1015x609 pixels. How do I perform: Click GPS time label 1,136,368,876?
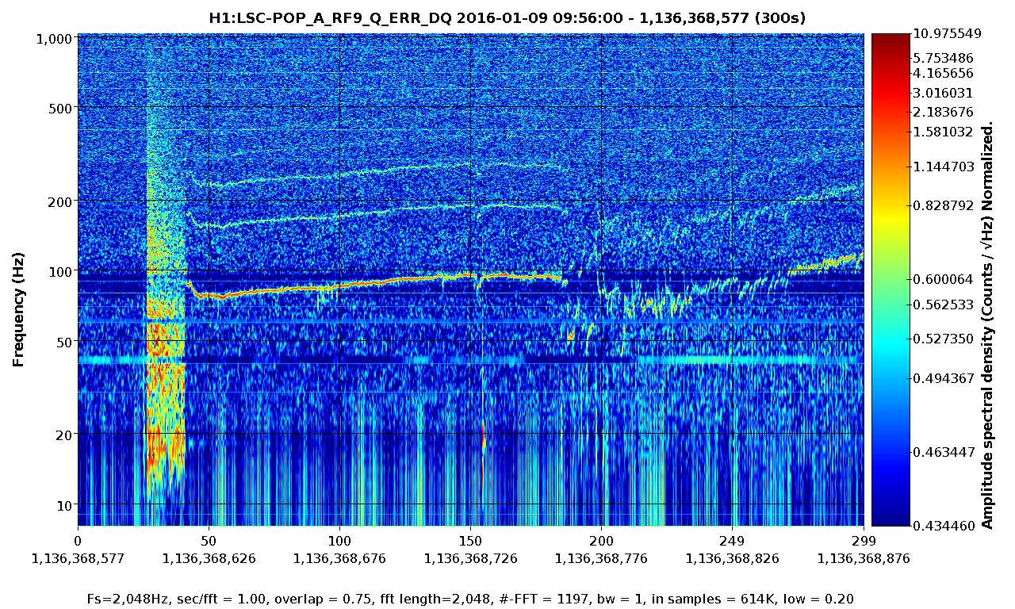864,558
